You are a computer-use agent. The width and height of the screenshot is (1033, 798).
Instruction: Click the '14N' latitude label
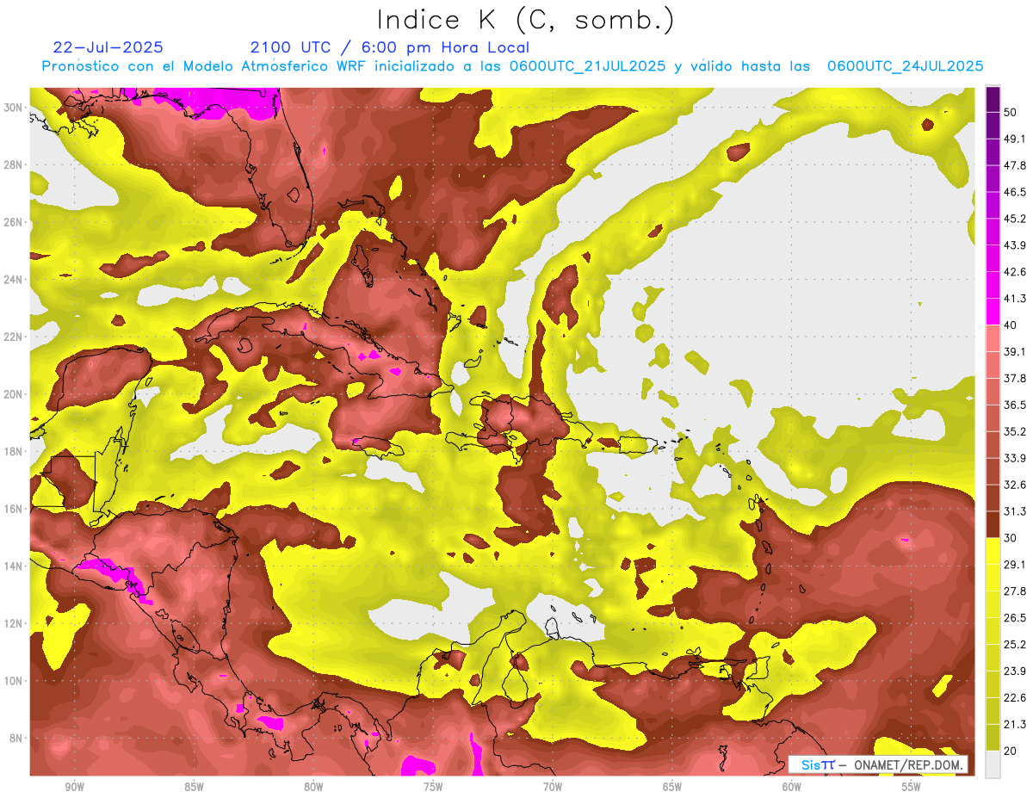(13, 566)
